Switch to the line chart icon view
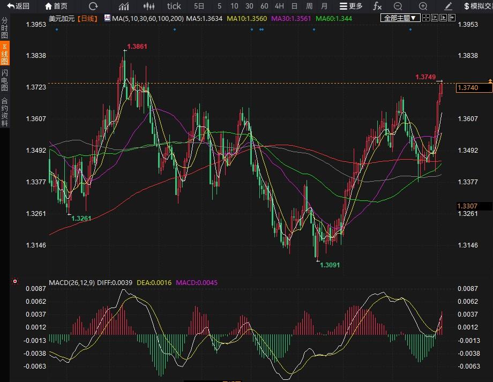Screen dimensions: 493x382 [x=124, y=6]
